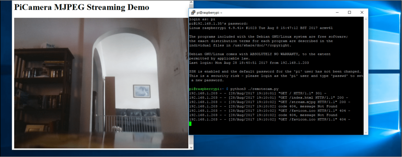
Task: Minimize the pi@raspberrypi terminal window
Action: click(x=337, y=13)
